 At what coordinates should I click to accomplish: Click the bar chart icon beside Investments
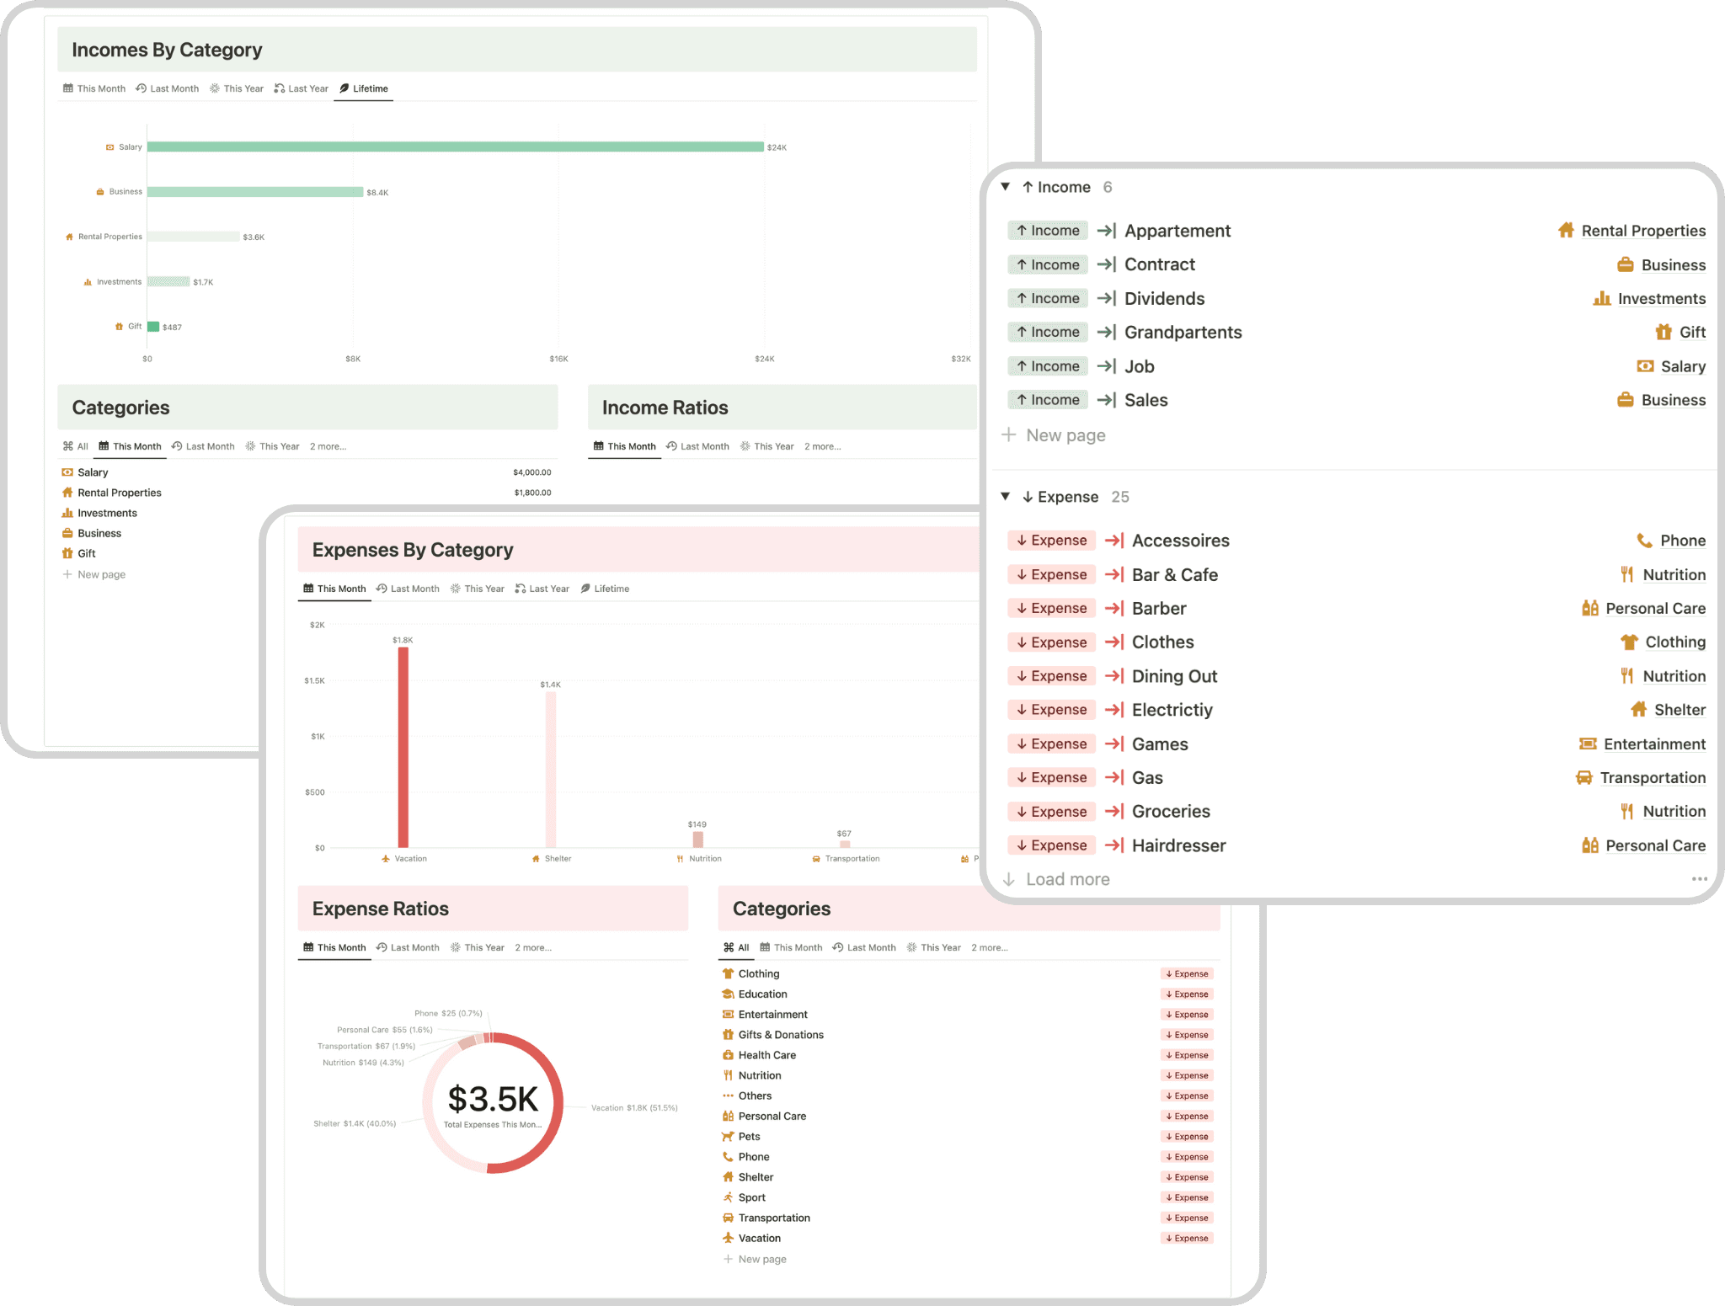[1601, 299]
